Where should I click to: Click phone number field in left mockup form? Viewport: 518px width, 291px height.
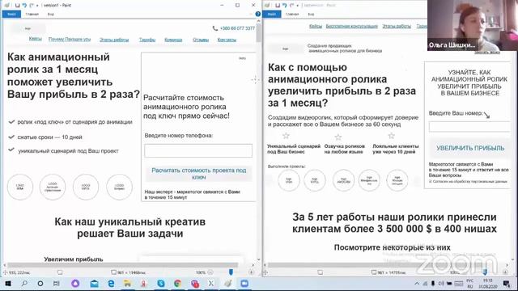[198, 150]
